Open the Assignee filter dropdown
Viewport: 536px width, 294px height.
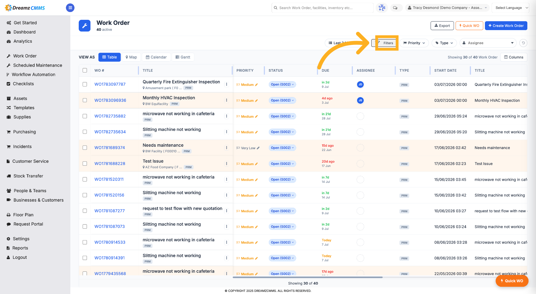[488, 43]
